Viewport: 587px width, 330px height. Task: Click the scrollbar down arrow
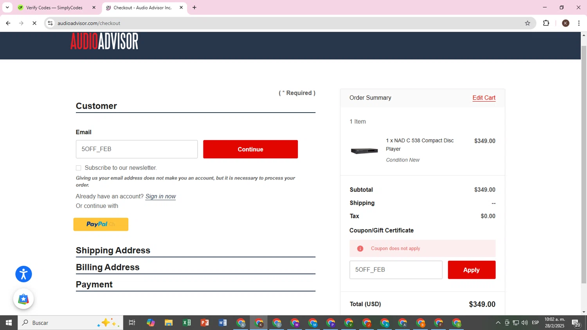coord(583,312)
